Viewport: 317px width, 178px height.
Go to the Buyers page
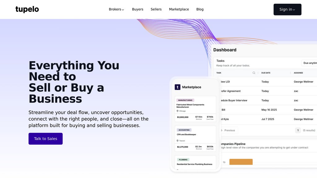tap(137, 9)
